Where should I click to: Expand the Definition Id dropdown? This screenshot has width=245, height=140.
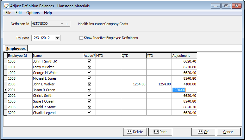pos(62,24)
